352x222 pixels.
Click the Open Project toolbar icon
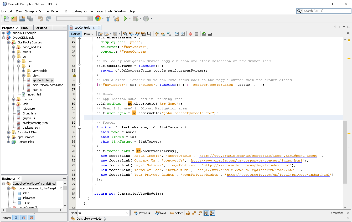coord(22,18)
